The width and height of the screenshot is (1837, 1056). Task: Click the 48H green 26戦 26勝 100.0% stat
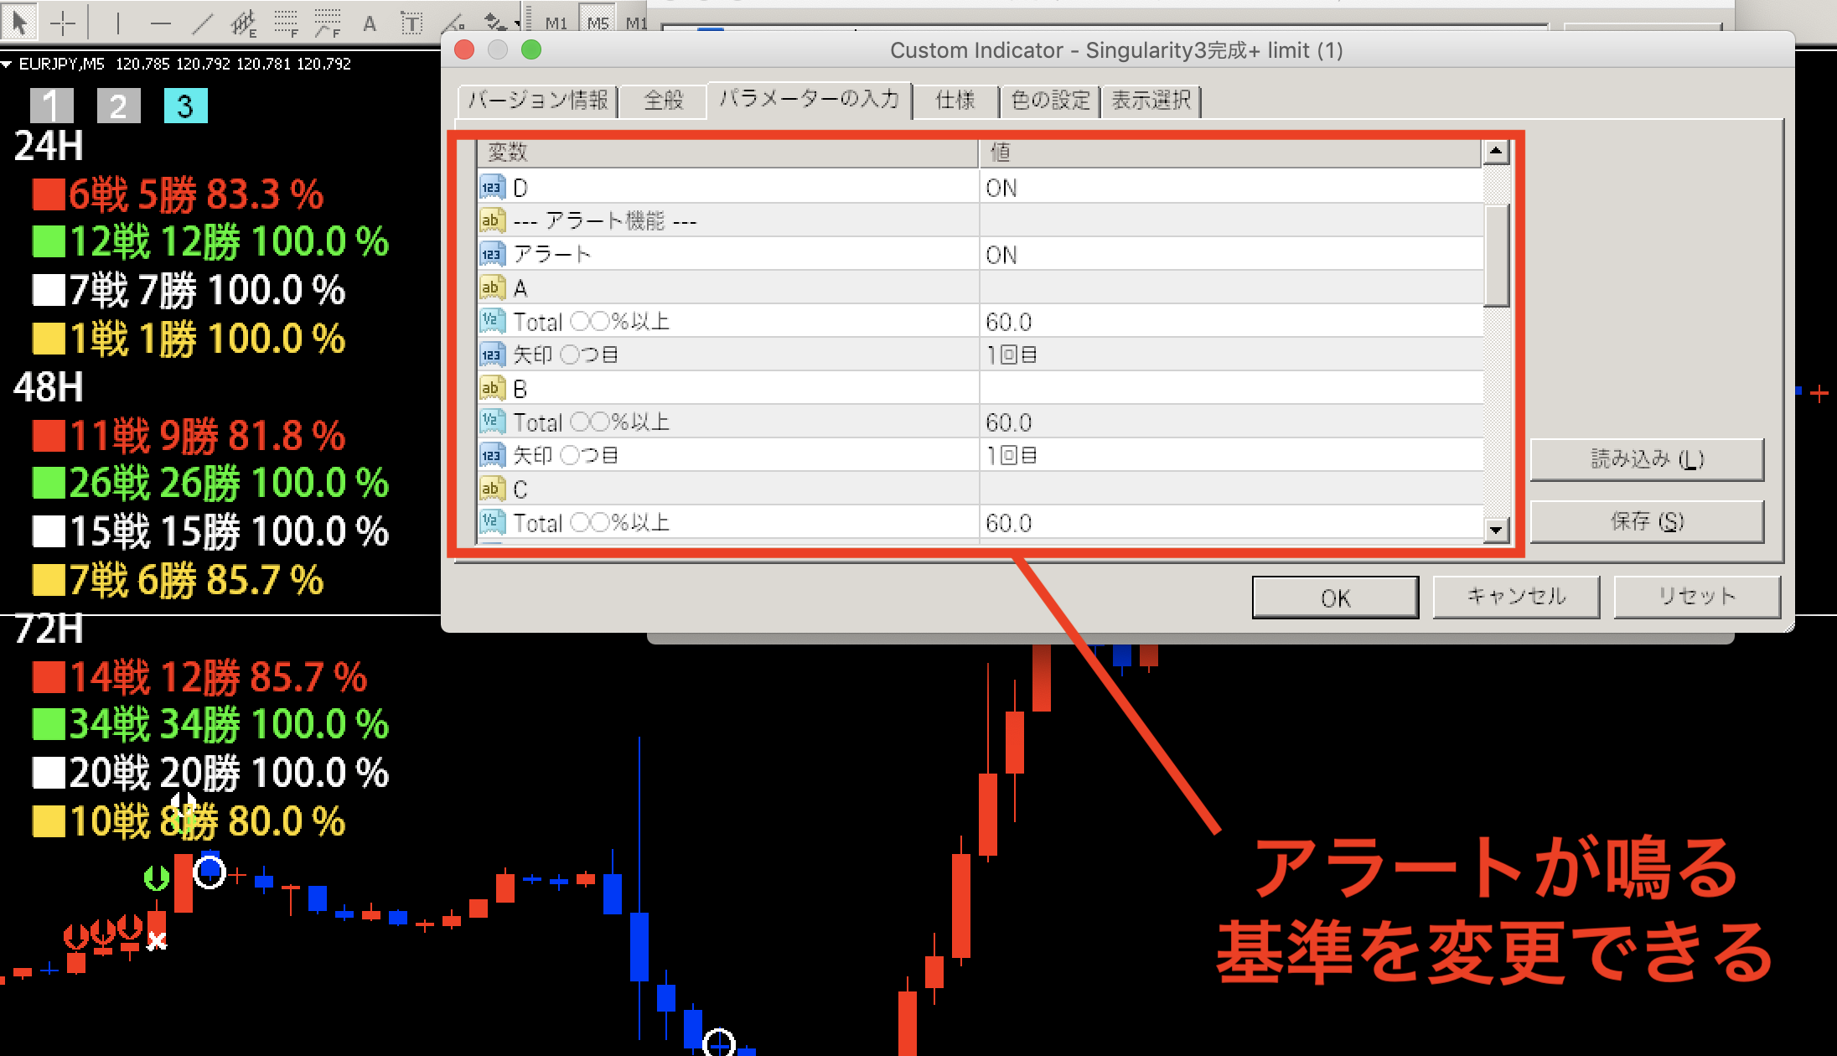coord(210,483)
